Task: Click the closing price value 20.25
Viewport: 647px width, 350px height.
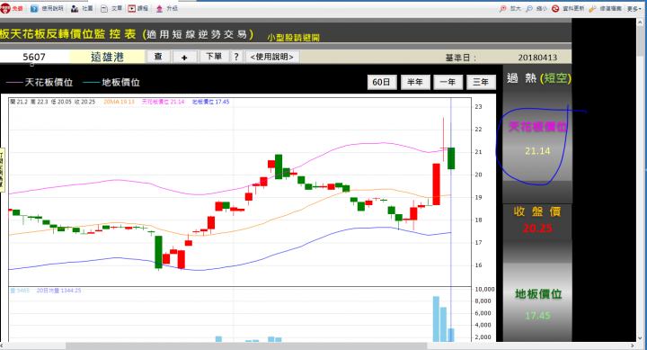Action: pyautogui.click(x=537, y=229)
